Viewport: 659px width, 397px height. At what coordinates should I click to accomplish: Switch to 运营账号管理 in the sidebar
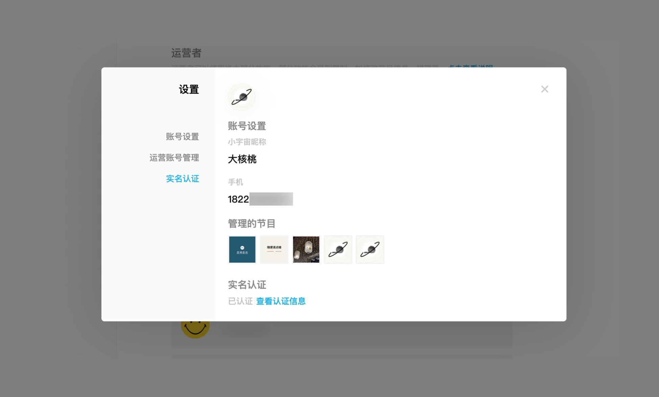(174, 158)
